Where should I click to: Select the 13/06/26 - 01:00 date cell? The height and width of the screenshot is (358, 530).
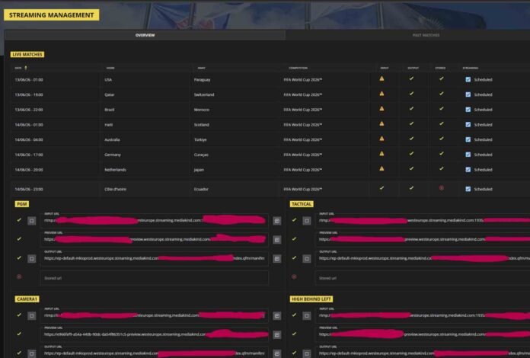point(29,80)
